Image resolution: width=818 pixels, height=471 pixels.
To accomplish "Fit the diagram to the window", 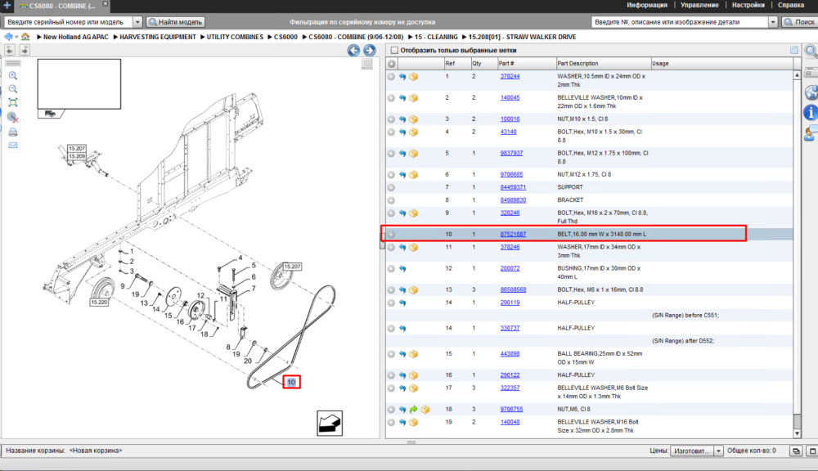I will pyautogui.click(x=13, y=102).
